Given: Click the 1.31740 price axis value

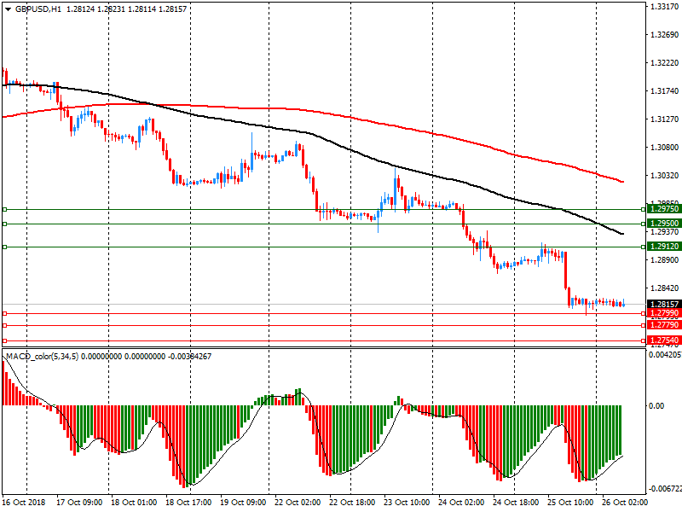Looking at the screenshot, I should pos(664,91).
